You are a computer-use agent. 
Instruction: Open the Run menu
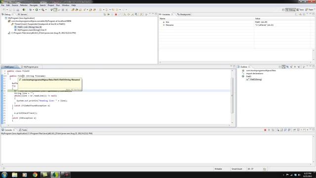58,5
